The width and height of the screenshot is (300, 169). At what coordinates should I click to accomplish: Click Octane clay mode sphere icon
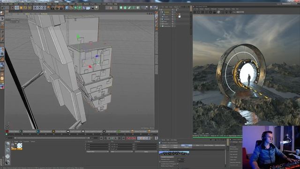(218, 12)
